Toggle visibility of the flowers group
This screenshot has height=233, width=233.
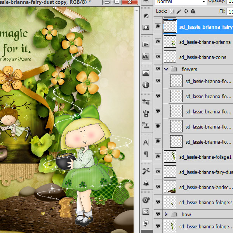[158, 68]
